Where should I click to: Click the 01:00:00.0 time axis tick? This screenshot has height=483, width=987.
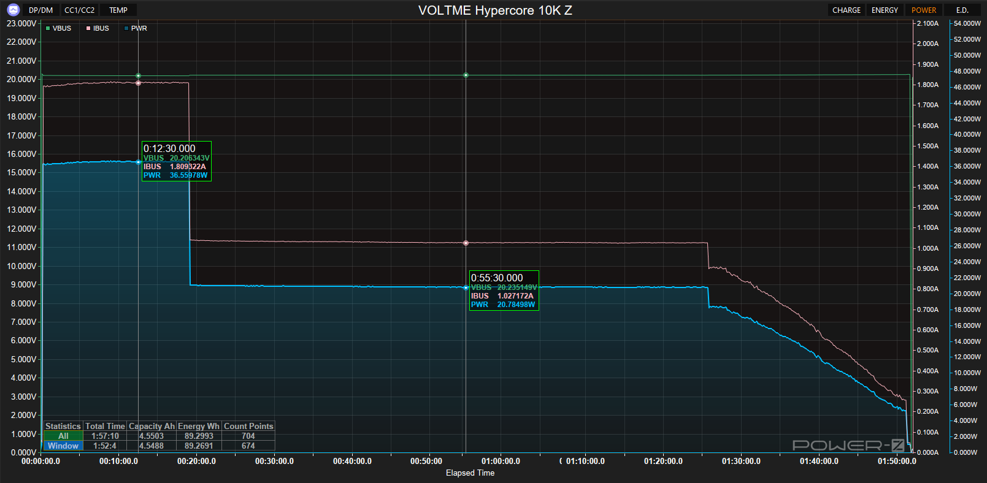[x=501, y=461]
